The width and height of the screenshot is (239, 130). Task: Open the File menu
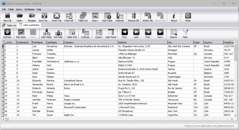[4, 9]
